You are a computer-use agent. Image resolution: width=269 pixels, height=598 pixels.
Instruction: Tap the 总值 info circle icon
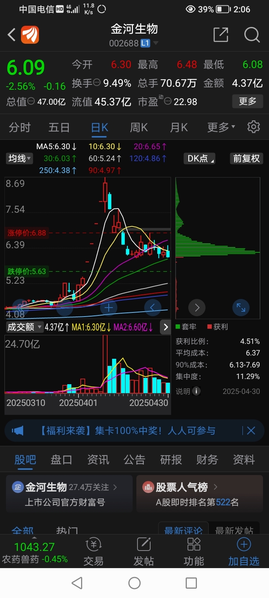[x=31, y=101]
